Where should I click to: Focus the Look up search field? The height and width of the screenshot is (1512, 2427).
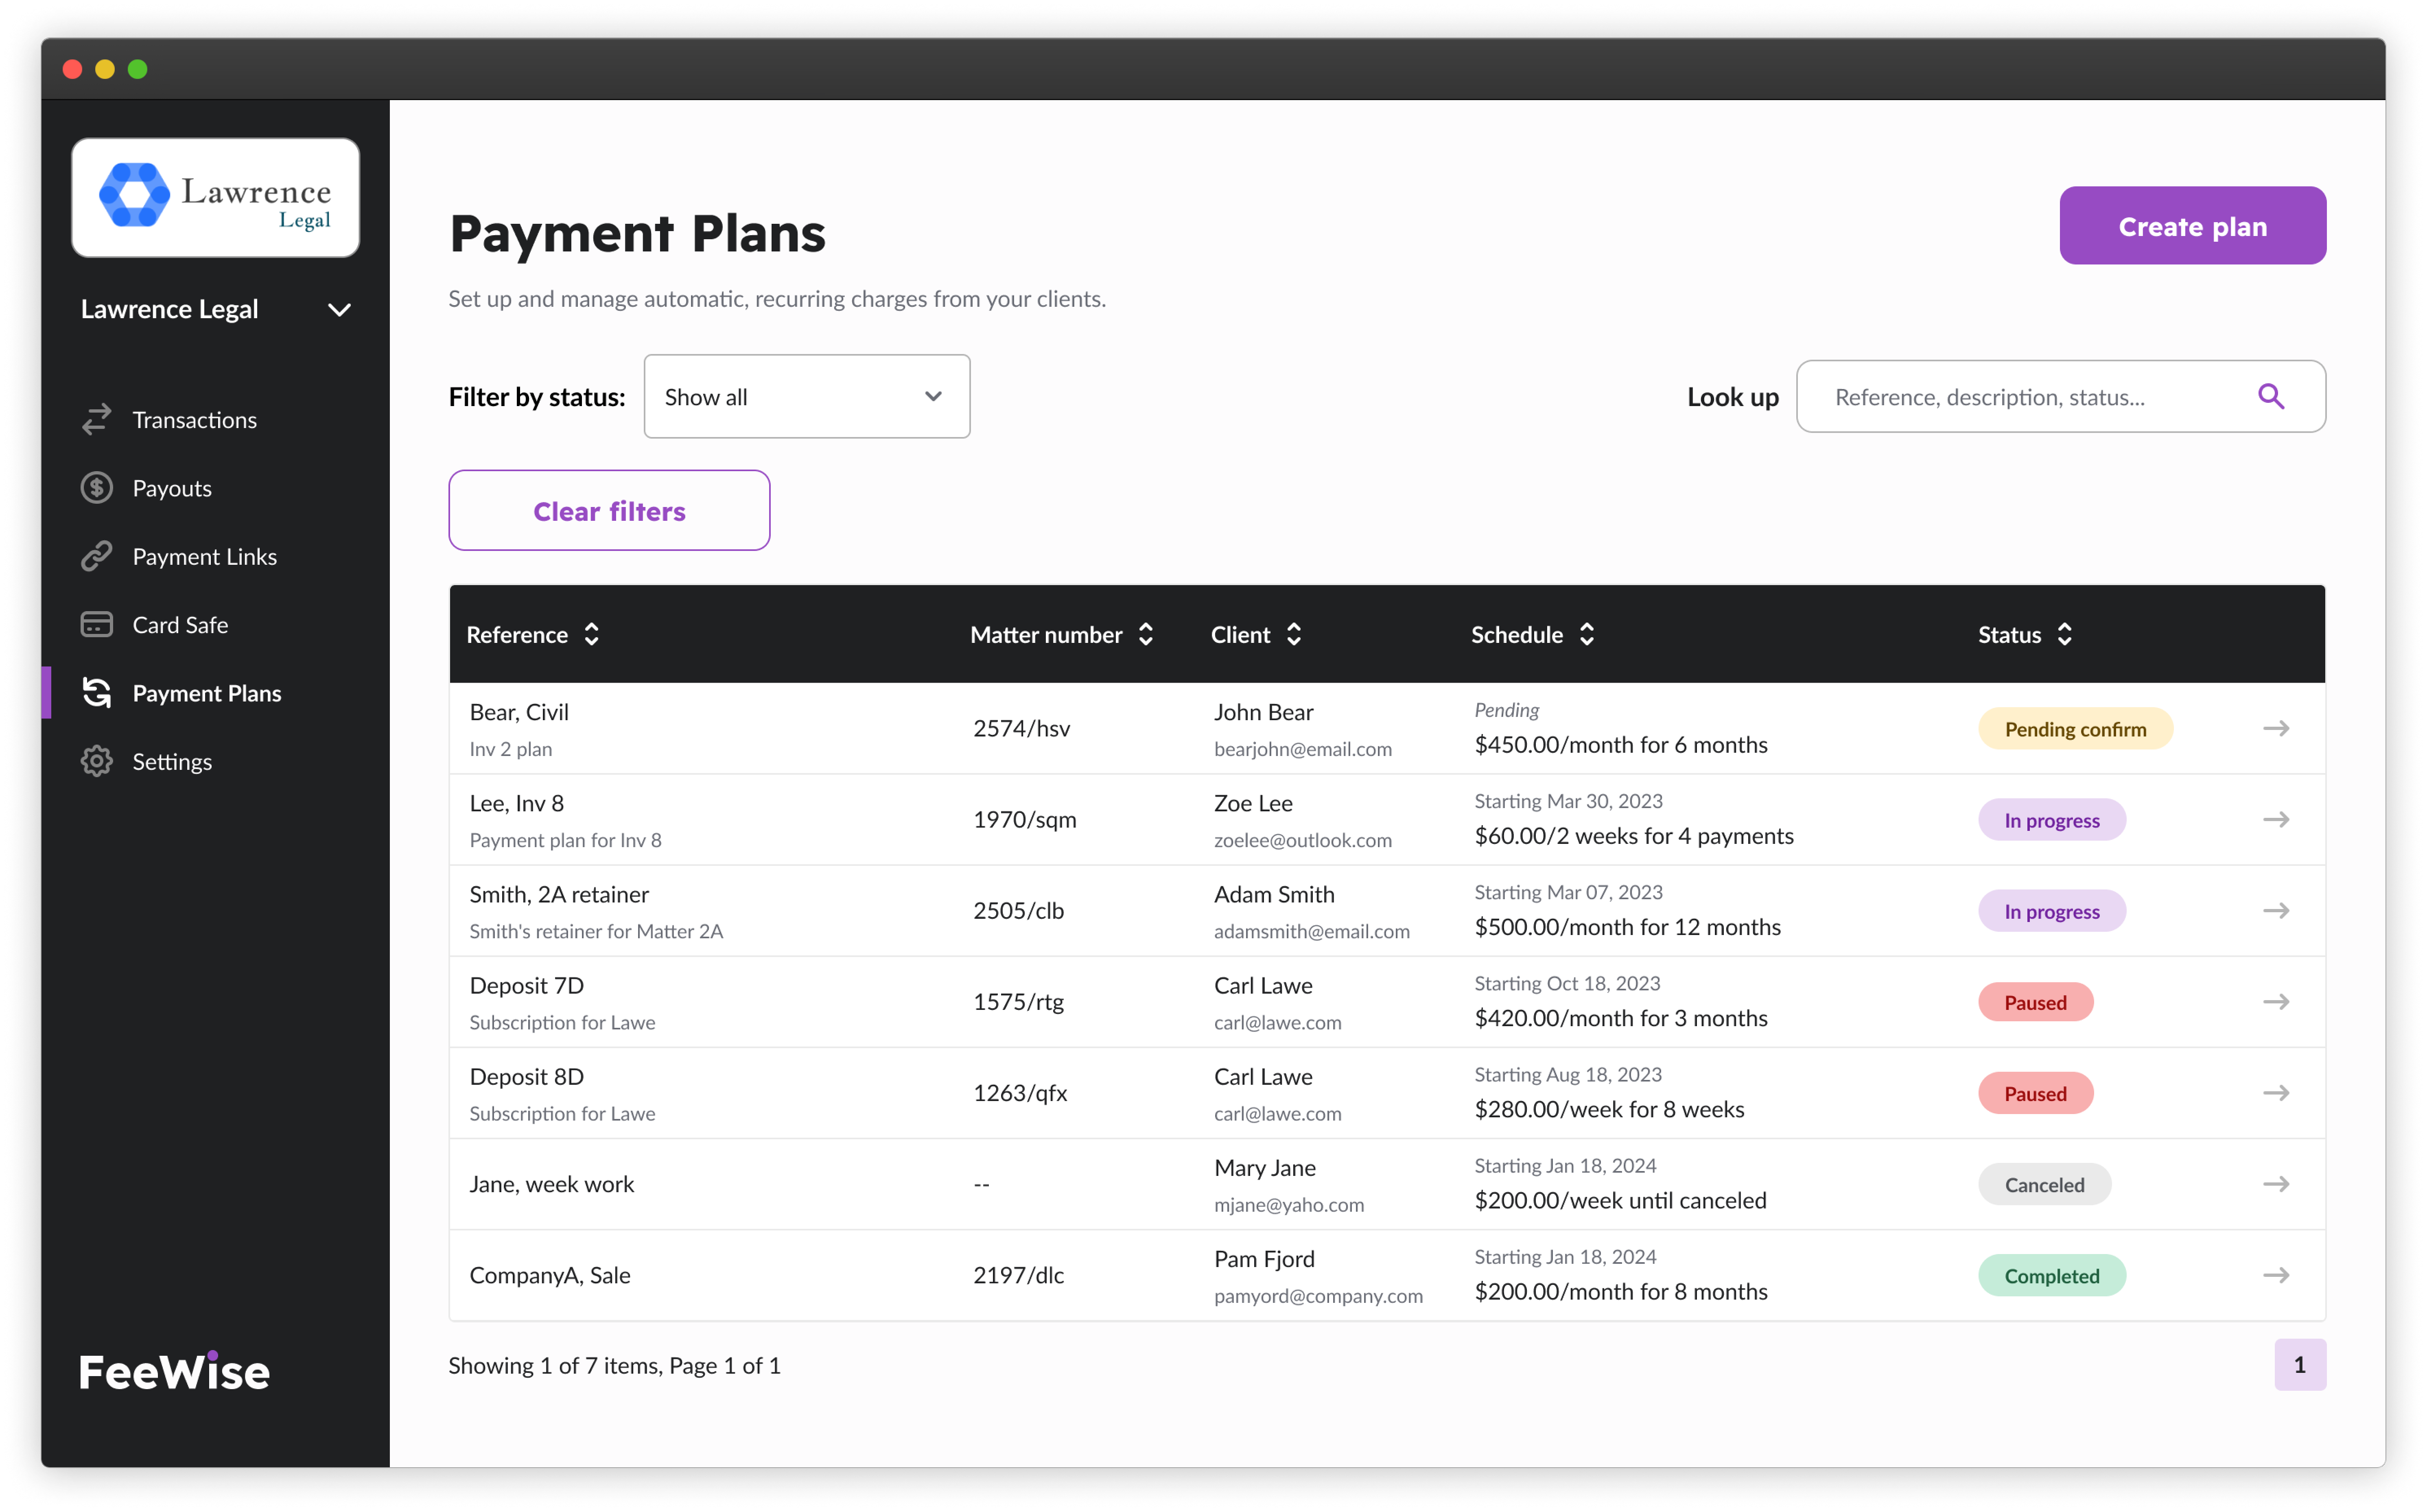pyautogui.click(x=2030, y=397)
